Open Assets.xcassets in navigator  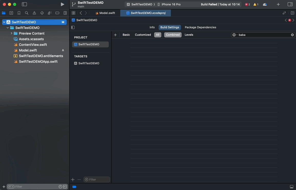[31, 39]
